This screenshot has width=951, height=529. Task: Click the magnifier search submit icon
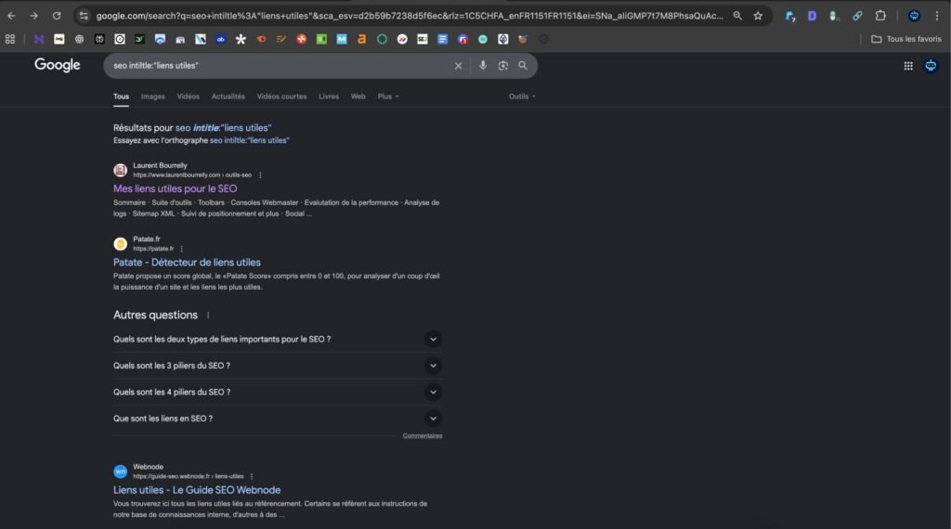point(523,66)
